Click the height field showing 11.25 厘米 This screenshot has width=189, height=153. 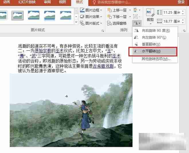click(172, 13)
